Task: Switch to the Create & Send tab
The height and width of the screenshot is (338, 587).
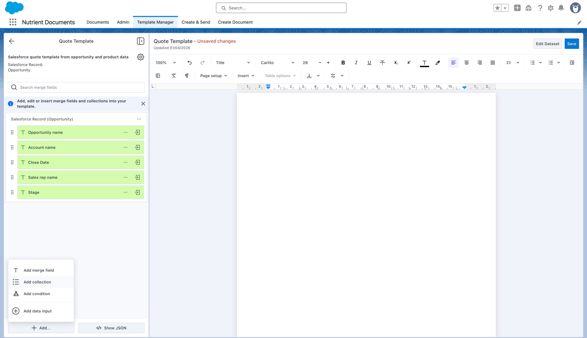Action: (x=195, y=22)
